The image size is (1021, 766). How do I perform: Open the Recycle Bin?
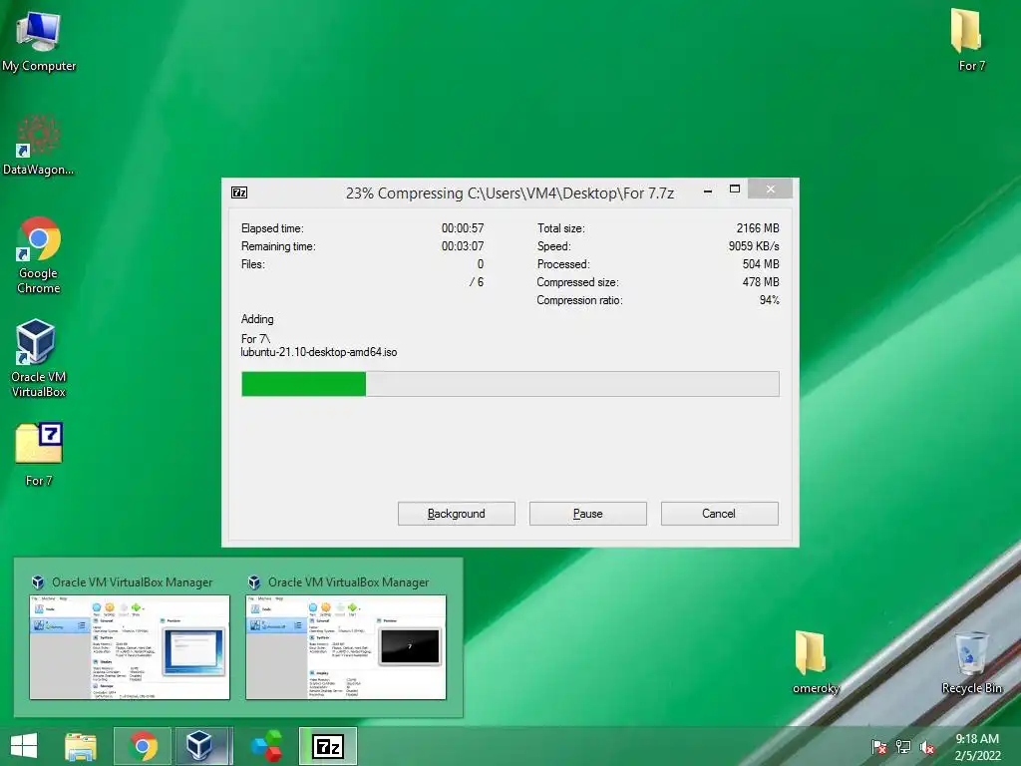[971, 662]
